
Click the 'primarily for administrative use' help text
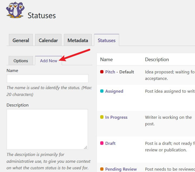[x=48, y=161]
